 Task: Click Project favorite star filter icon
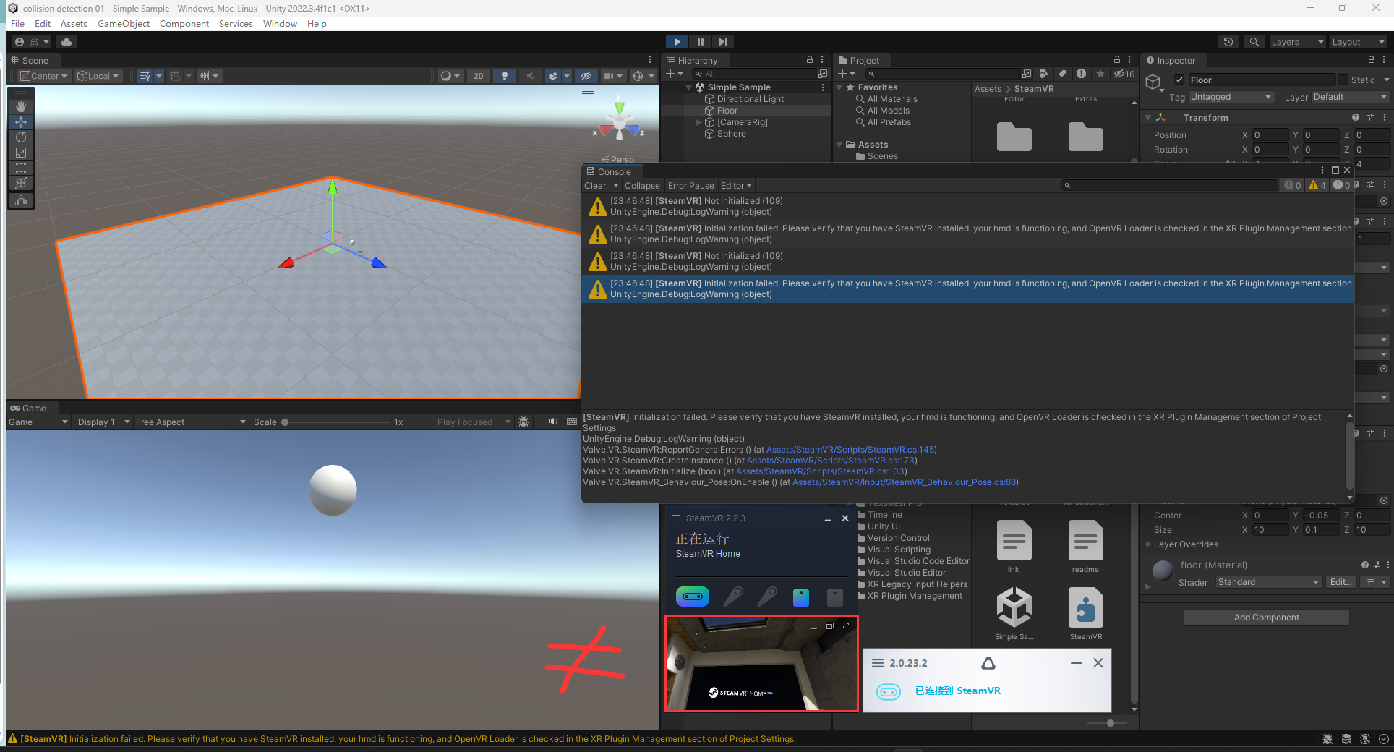[x=1100, y=74]
